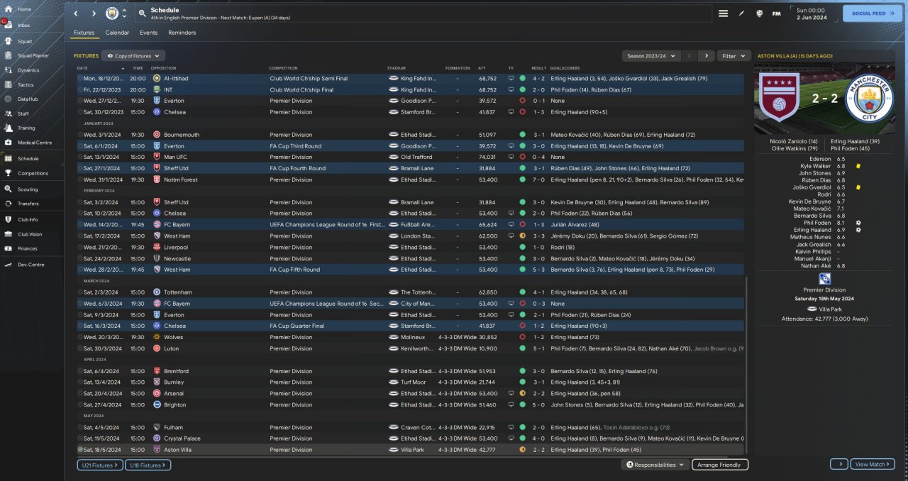This screenshot has width=908, height=481.
Task: Open the hamburger menu icon in top bar
Action: pyautogui.click(x=723, y=13)
